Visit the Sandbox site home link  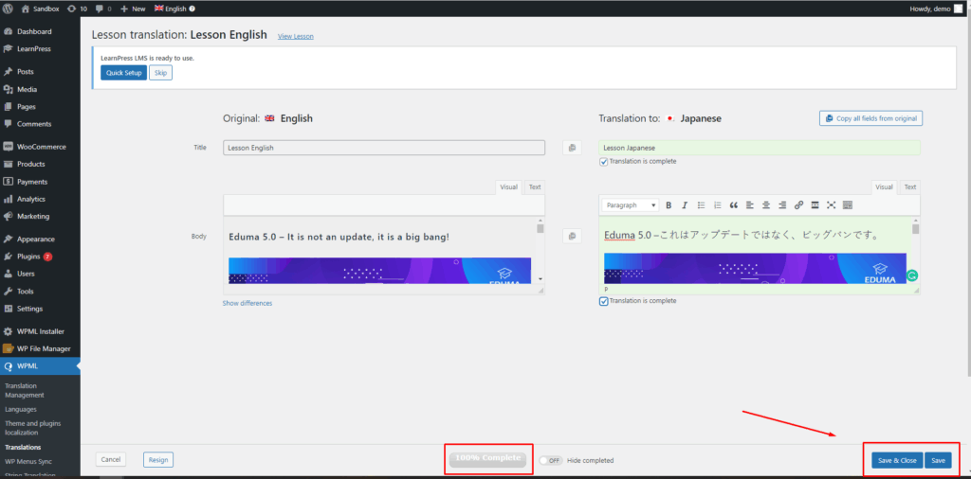tap(40, 9)
